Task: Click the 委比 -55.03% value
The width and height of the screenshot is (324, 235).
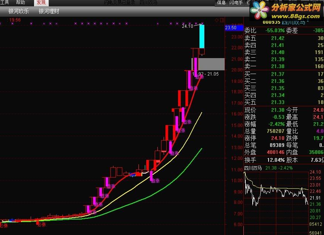Action: (x=275, y=31)
